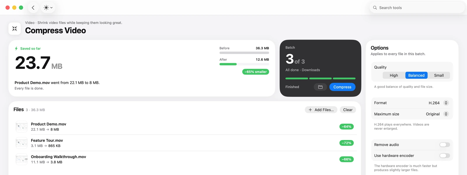The height and width of the screenshot is (175, 467).
Task: Click Add Files button
Action: point(321,110)
